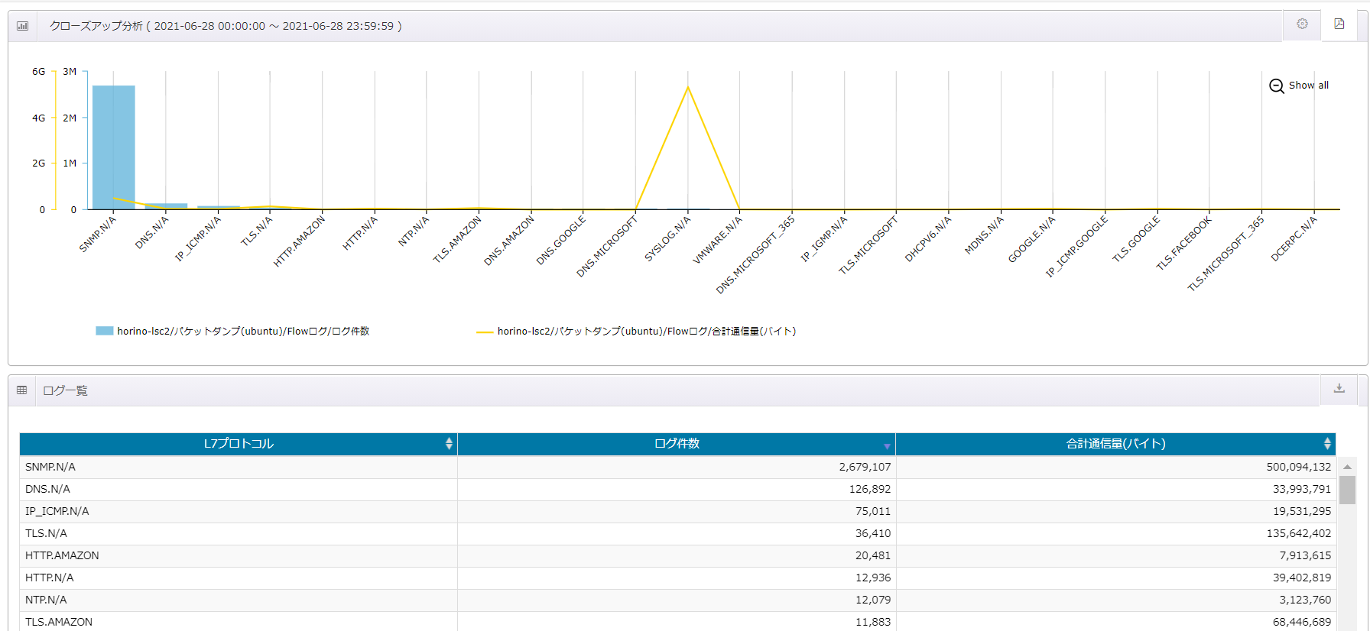
Task: Click log count value 2,679,107
Action: [x=865, y=467]
